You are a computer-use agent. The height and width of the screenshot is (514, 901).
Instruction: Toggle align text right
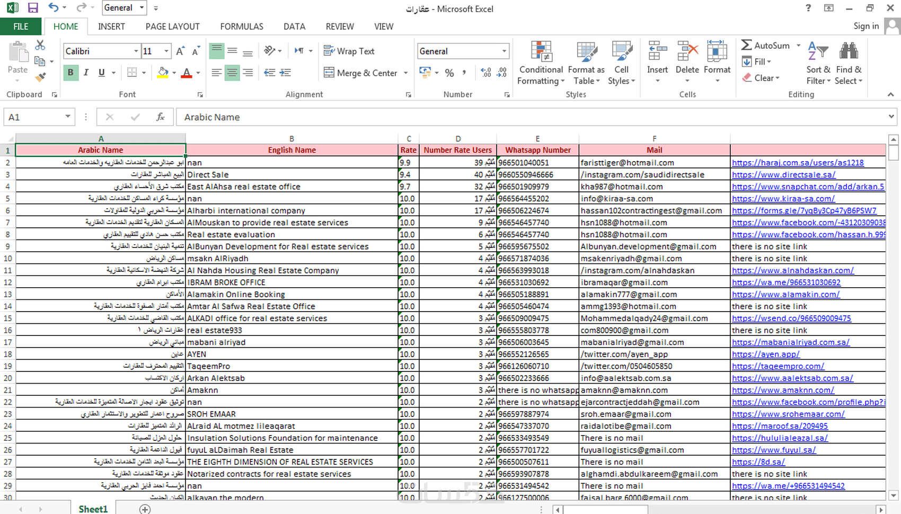pyautogui.click(x=248, y=73)
